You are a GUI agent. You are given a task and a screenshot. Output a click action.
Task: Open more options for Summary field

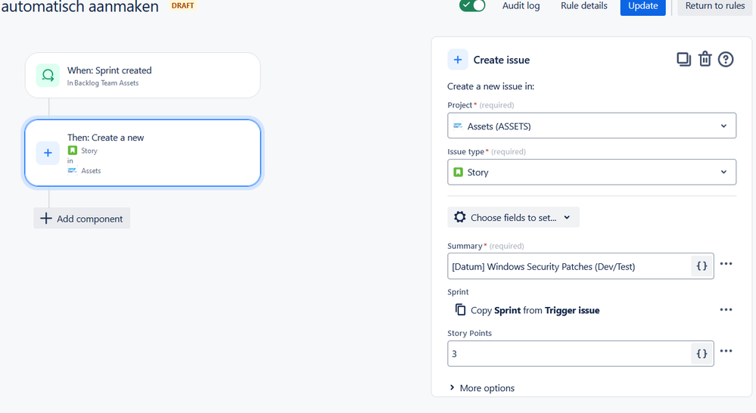(726, 263)
